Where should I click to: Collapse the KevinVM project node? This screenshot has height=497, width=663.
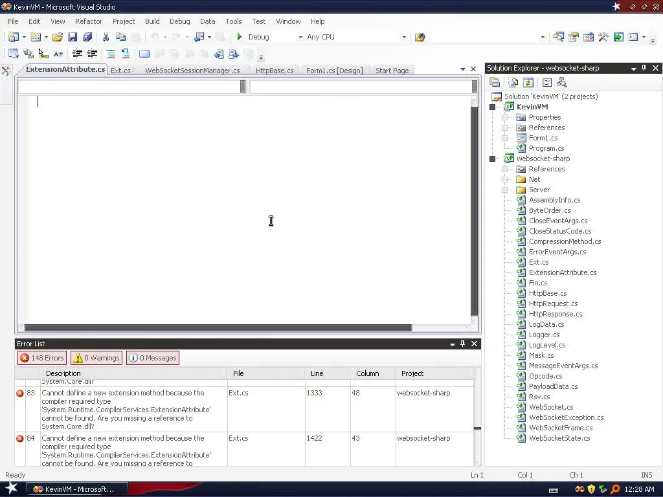tap(492, 107)
